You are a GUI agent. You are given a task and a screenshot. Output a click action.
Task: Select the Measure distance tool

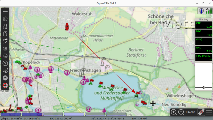tap(5, 26)
